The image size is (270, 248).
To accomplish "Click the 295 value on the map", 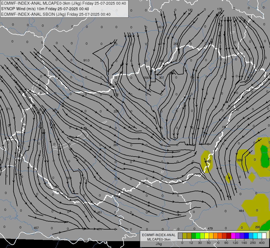I will pos(258,227).
